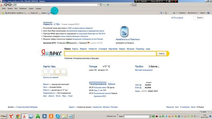The image size is (212, 119).
Task: Open the taskbar Адрес combo box dropdown arrow
Action: click(150, 116)
